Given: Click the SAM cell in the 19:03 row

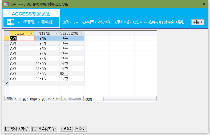Looking at the screenshot, I should point(22,74).
